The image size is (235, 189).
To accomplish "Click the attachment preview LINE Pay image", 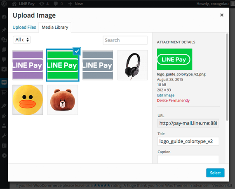I will click(175, 59).
